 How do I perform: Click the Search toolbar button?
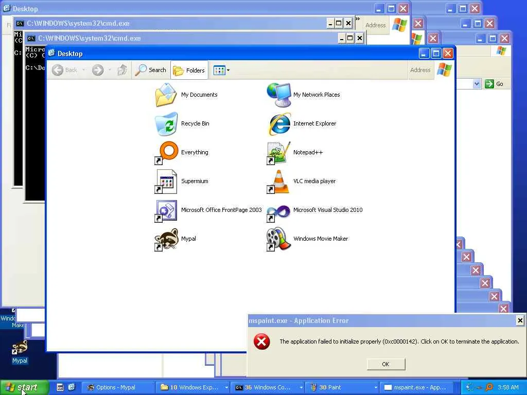151,70
